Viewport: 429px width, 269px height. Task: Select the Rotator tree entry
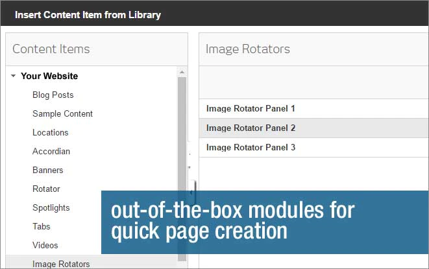pos(46,189)
